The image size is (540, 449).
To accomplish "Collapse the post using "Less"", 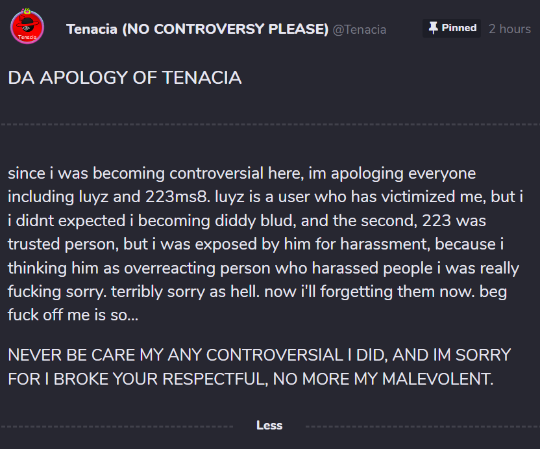I will tap(269, 426).
